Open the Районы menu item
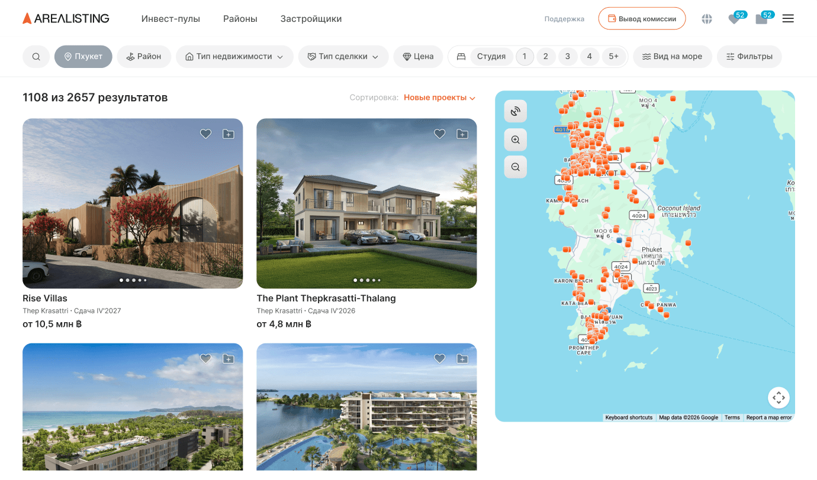Screen dimensions: 817x480 pyautogui.click(x=240, y=19)
